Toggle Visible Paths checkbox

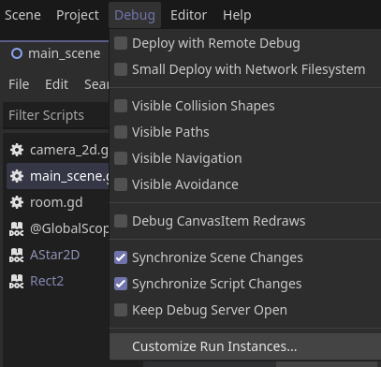pyautogui.click(x=121, y=132)
